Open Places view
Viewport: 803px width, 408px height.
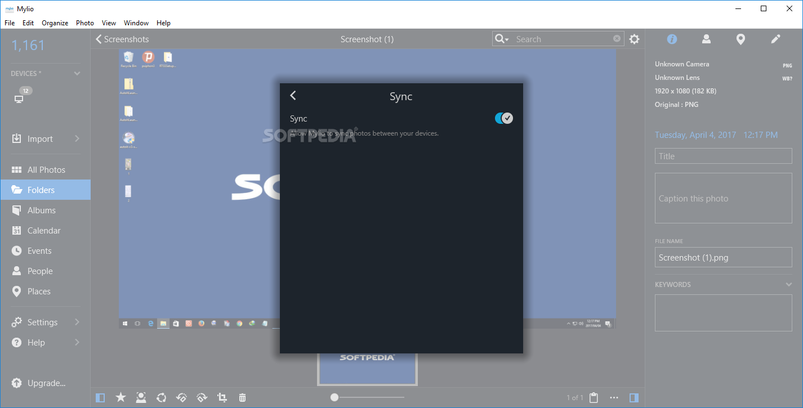(45, 291)
